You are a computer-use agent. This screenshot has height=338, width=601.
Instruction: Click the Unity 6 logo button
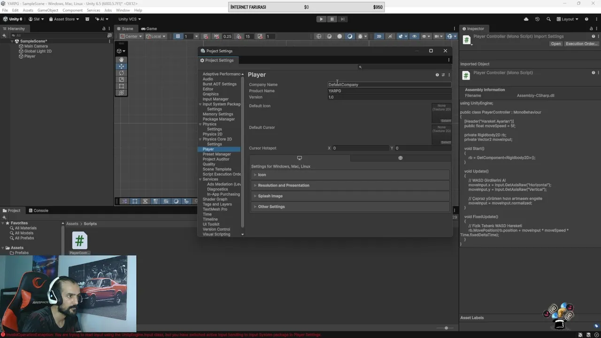(13, 19)
